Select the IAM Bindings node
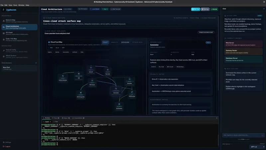The width and height of the screenshot is (266, 150). (x=132, y=94)
